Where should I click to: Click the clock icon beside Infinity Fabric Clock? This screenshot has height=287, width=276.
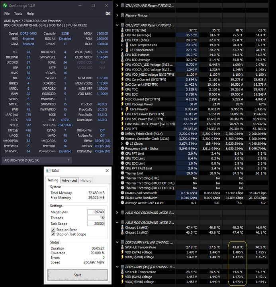click(122, 134)
